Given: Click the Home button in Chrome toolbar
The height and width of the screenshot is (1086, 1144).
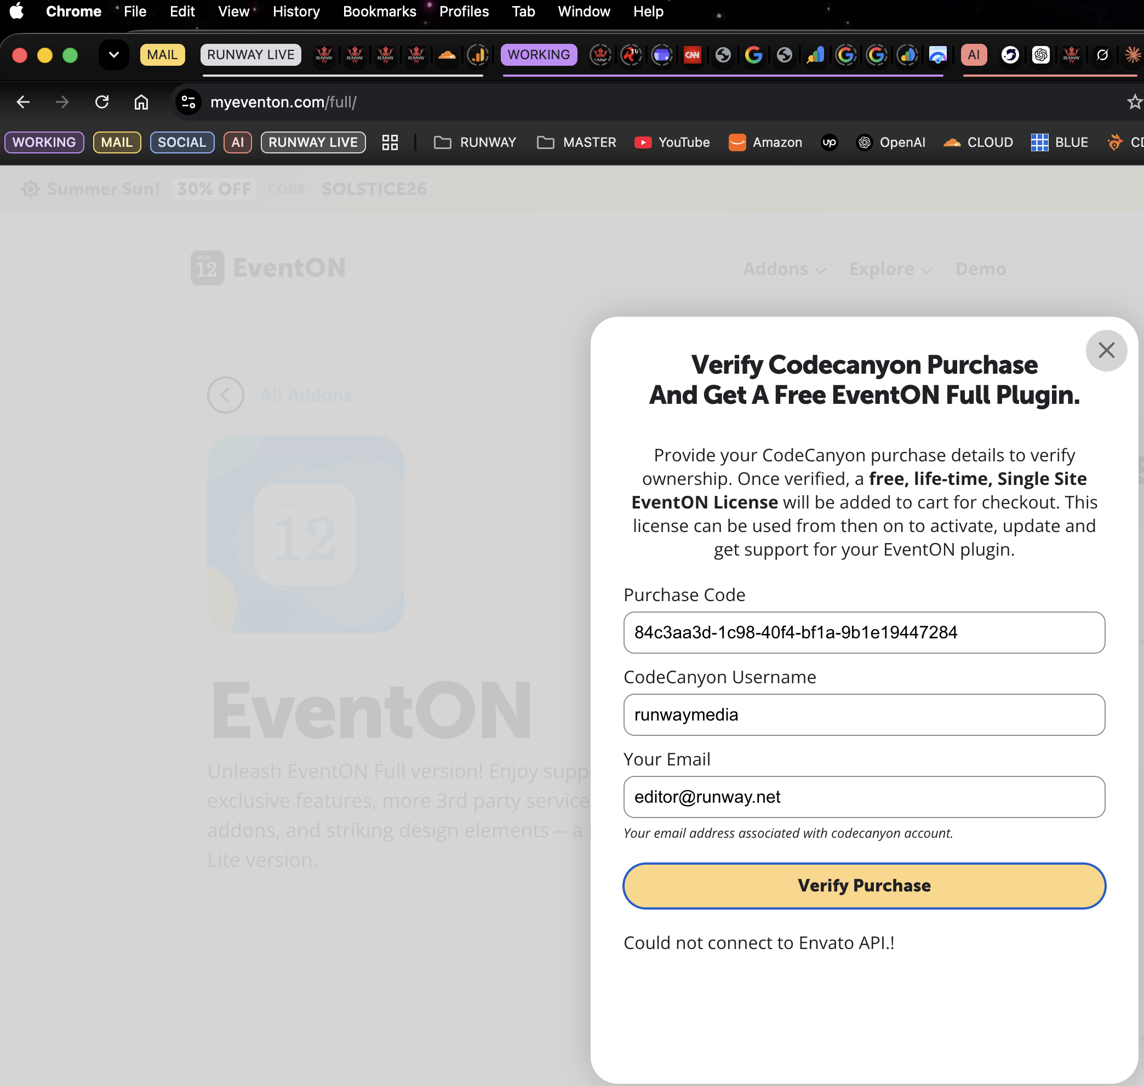Looking at the screenshot, I should point(141,102).
